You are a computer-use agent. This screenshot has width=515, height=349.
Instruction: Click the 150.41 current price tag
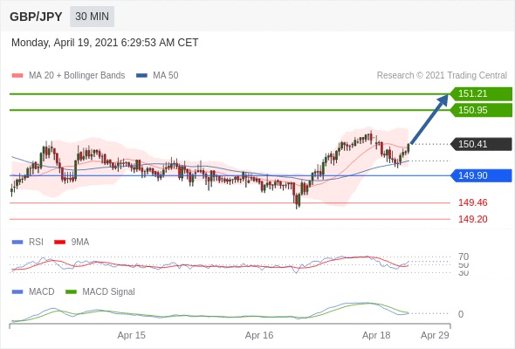[481, 144]
